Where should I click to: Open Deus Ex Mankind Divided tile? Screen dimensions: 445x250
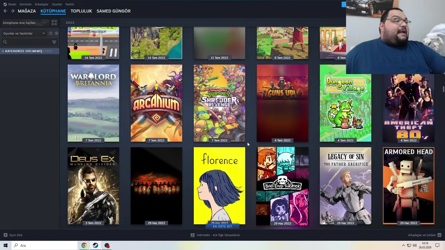(93, 186)
